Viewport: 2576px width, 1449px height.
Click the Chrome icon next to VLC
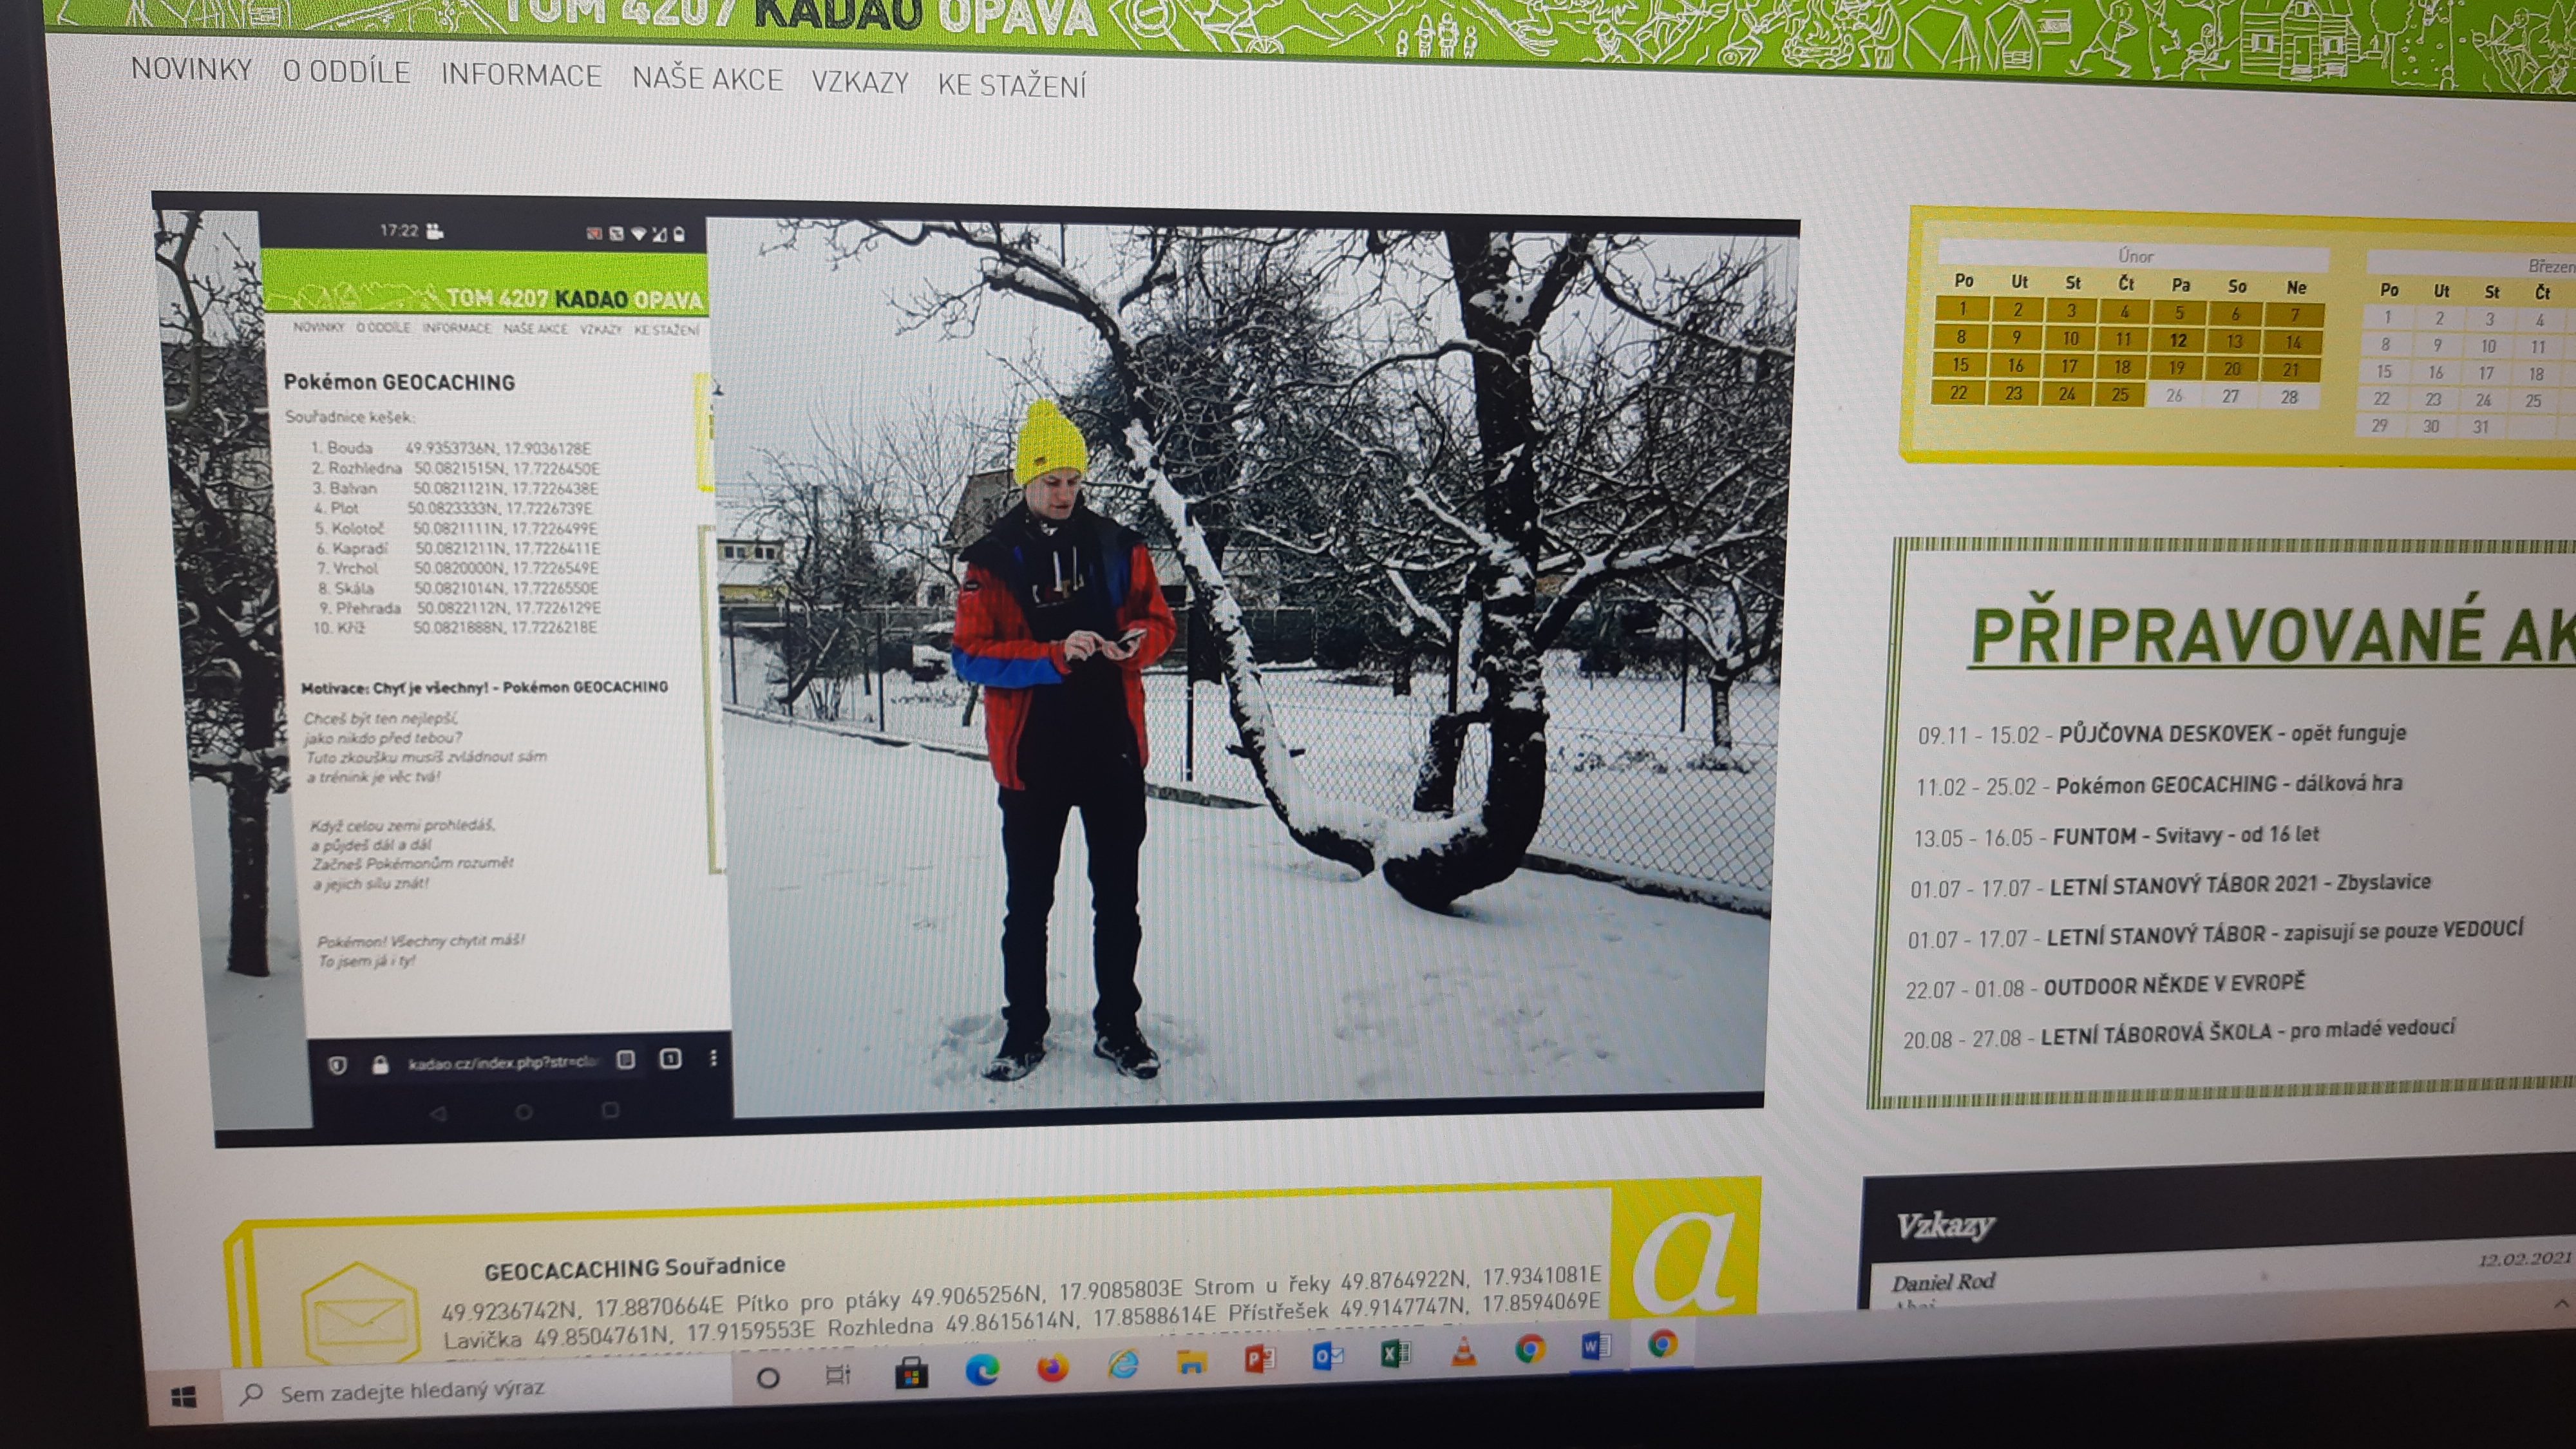tap(1529, 1349)
